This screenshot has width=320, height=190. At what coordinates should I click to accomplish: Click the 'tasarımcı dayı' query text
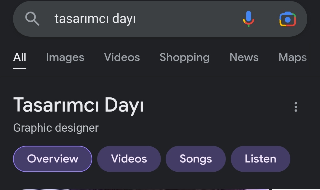click(x=95, y=19)
